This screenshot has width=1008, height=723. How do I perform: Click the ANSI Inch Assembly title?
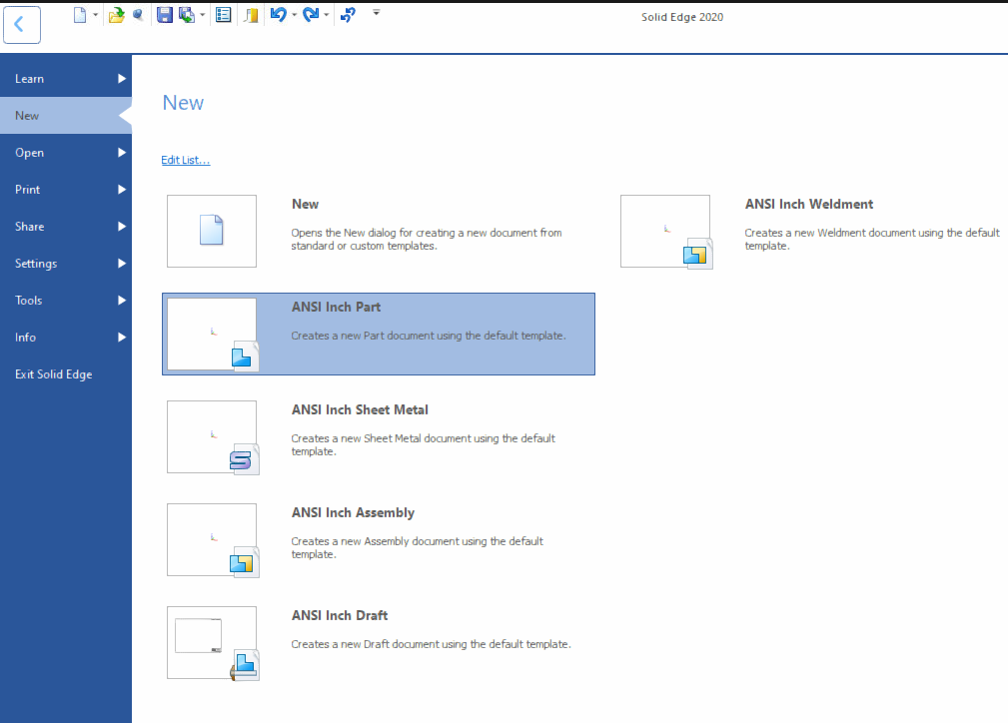pyautogui.click(x=353, y=513)
